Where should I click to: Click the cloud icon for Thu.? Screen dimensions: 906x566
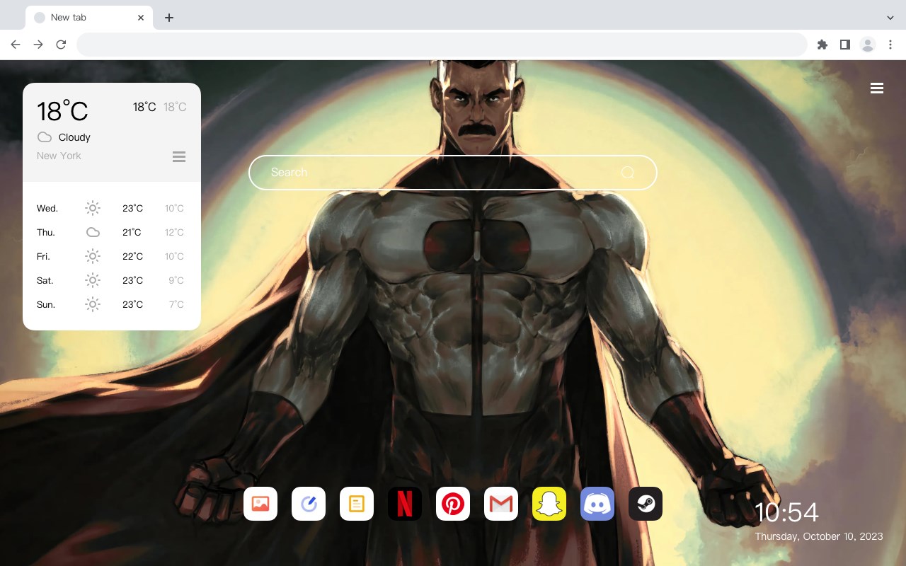click(93, 232)
